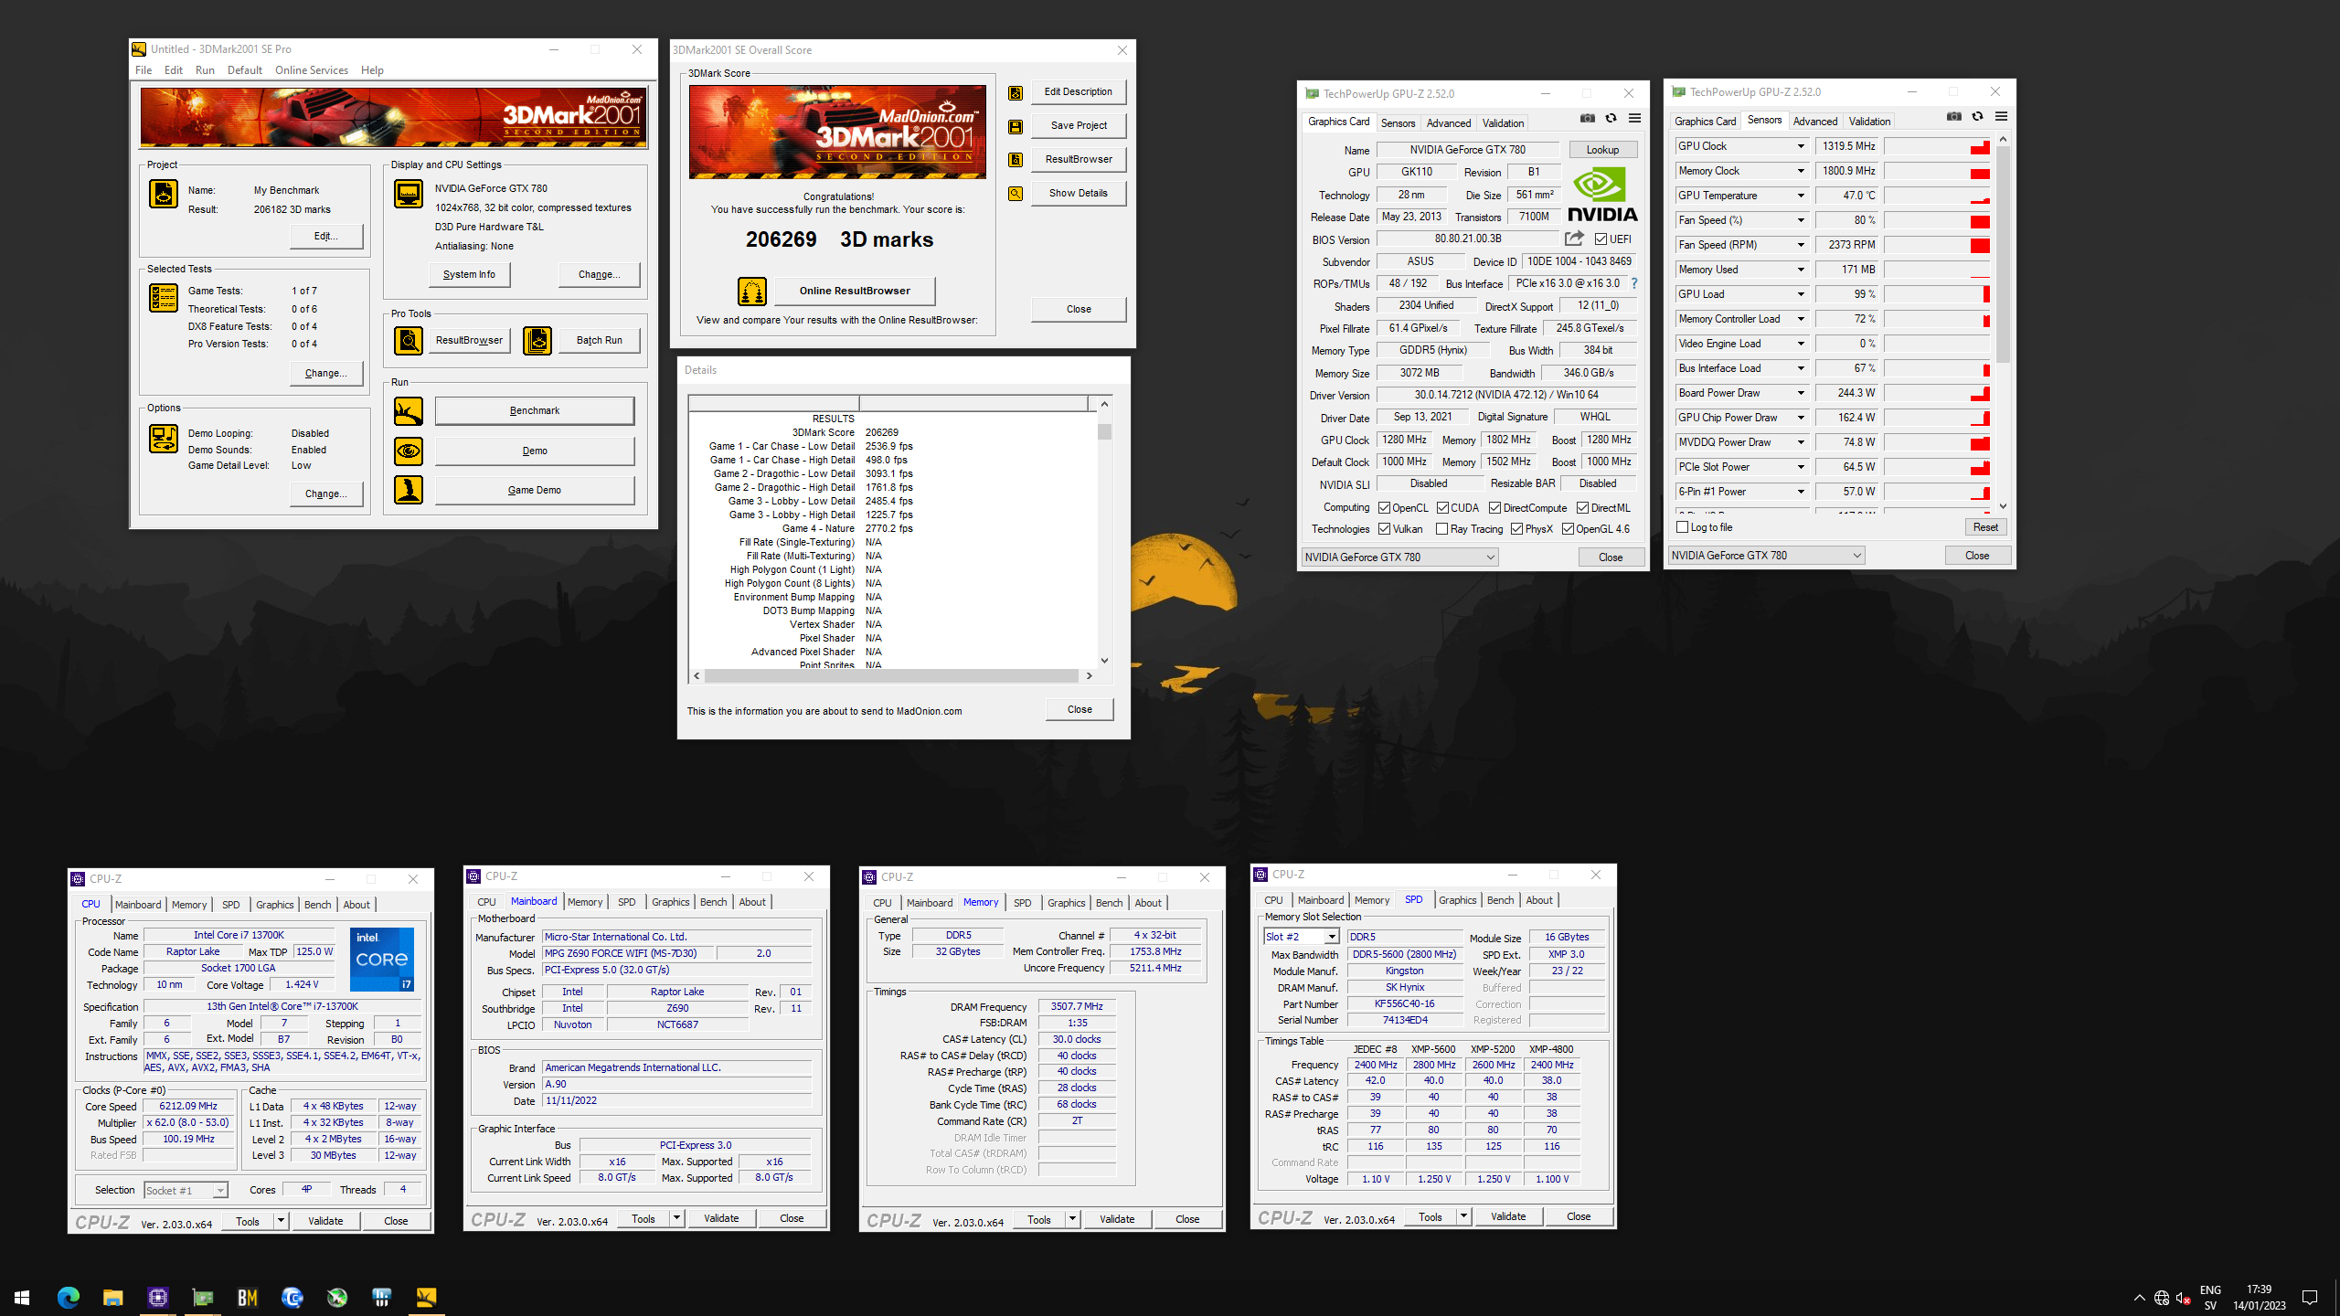Click the System Info button in 3DMark2001
This screenshot has width=2340, height=1316.
(x=469, y=275)
